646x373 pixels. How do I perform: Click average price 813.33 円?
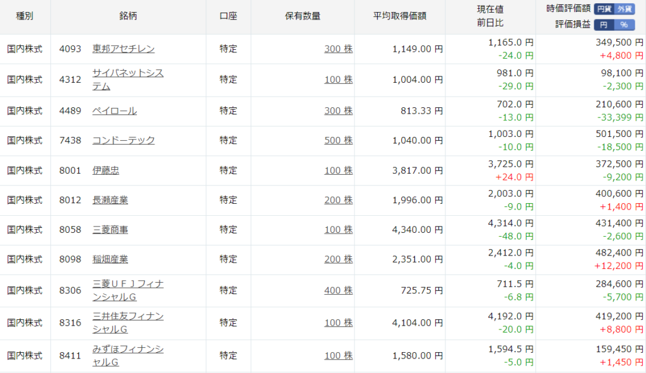(x=422, y=111)
